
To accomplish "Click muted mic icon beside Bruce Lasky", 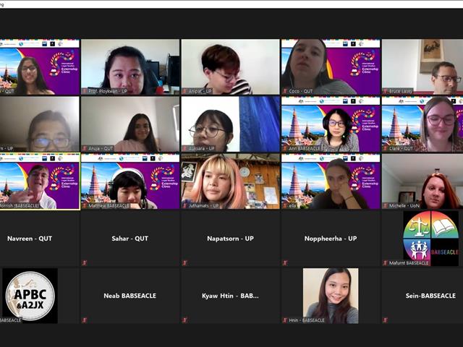I will (x=386, y=91).
